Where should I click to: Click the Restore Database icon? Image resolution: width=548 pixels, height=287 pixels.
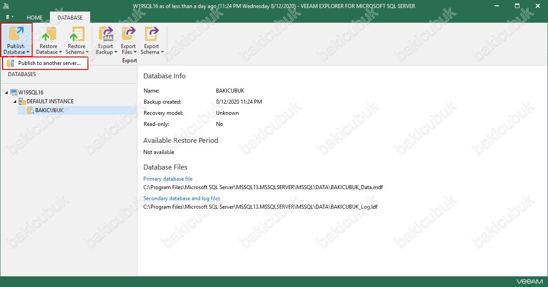click(48, 34)
